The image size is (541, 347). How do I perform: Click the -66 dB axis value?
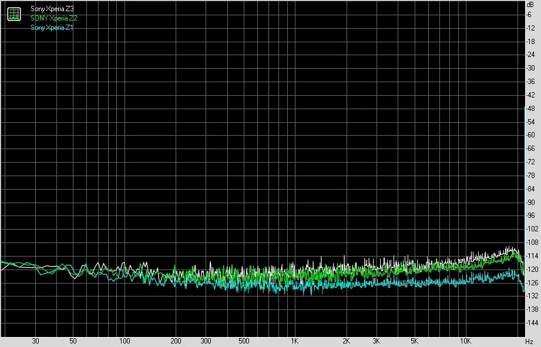coord(530,149)
